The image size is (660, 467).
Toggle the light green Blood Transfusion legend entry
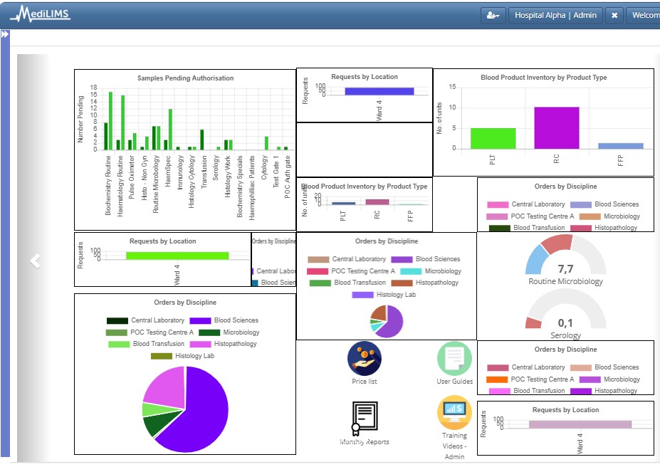click(x=146, y=344)
